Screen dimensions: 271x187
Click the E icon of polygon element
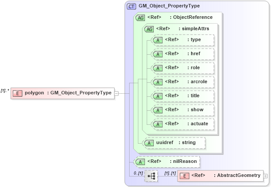(x=18, y=93)
